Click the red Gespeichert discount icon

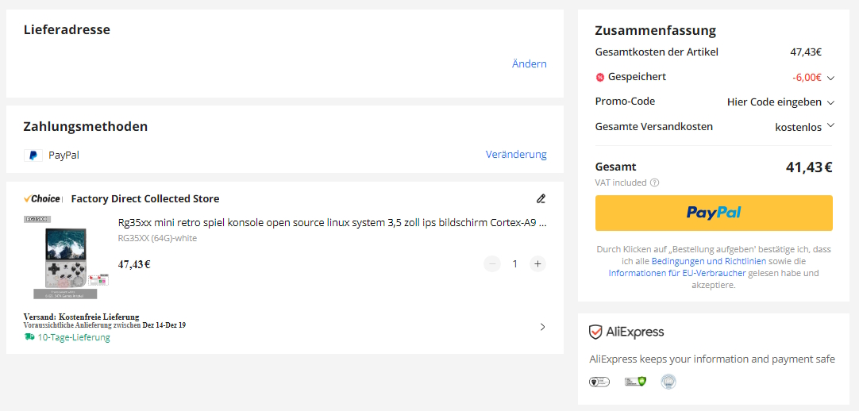[600, 77]
